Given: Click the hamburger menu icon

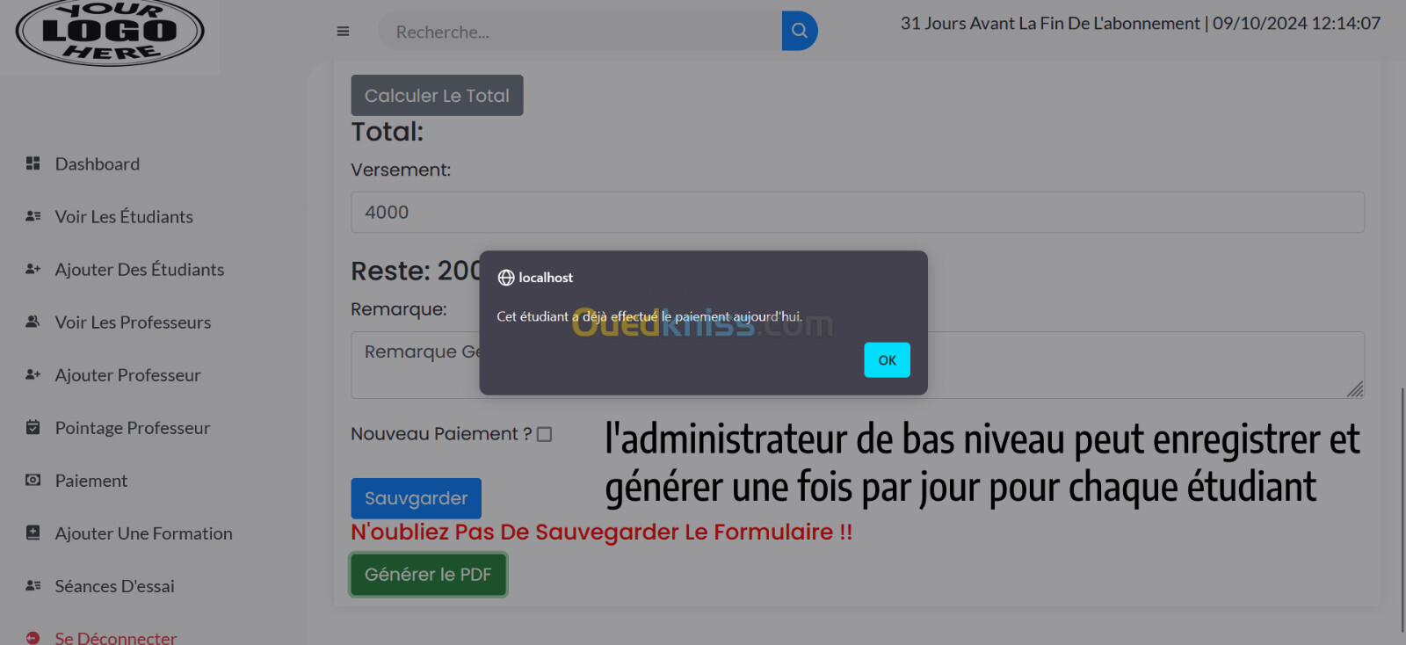Looking at the screenshot, I should pos(343,32).
